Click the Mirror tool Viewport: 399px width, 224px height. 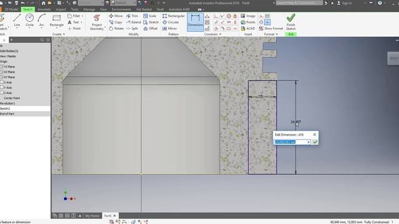[x=170, y=29]
